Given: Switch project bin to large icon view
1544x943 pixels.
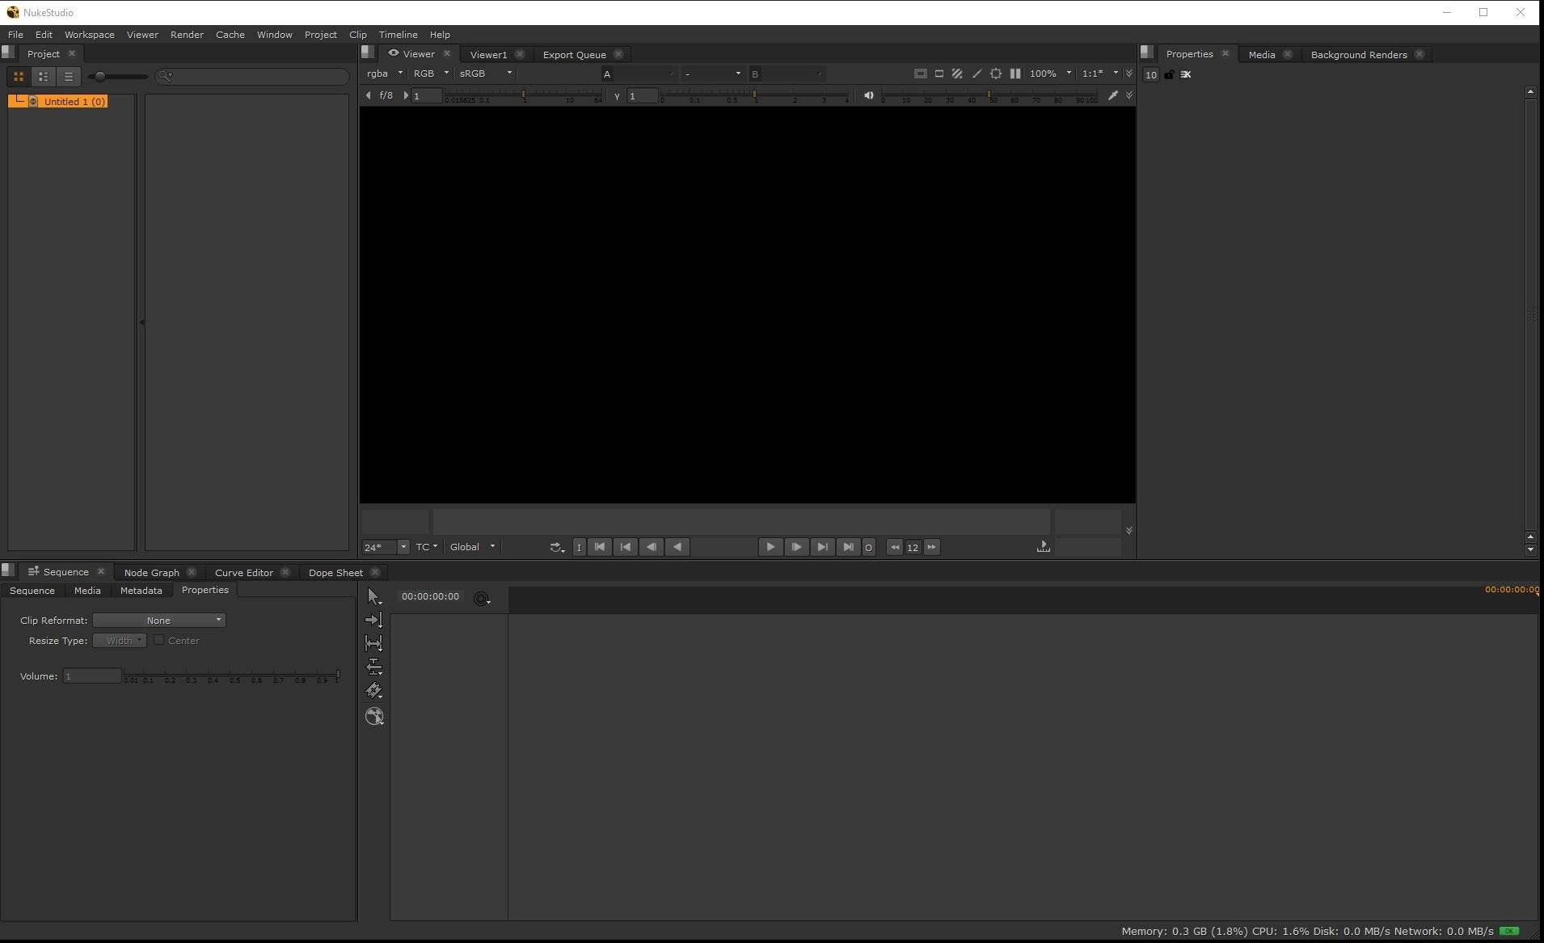Looking at the screenshot, I should tap(19, 77).
